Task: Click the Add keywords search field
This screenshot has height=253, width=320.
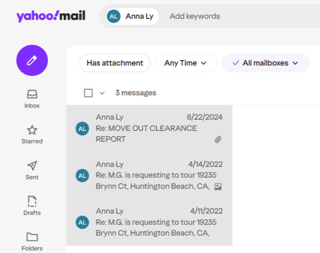Action: 195,16
